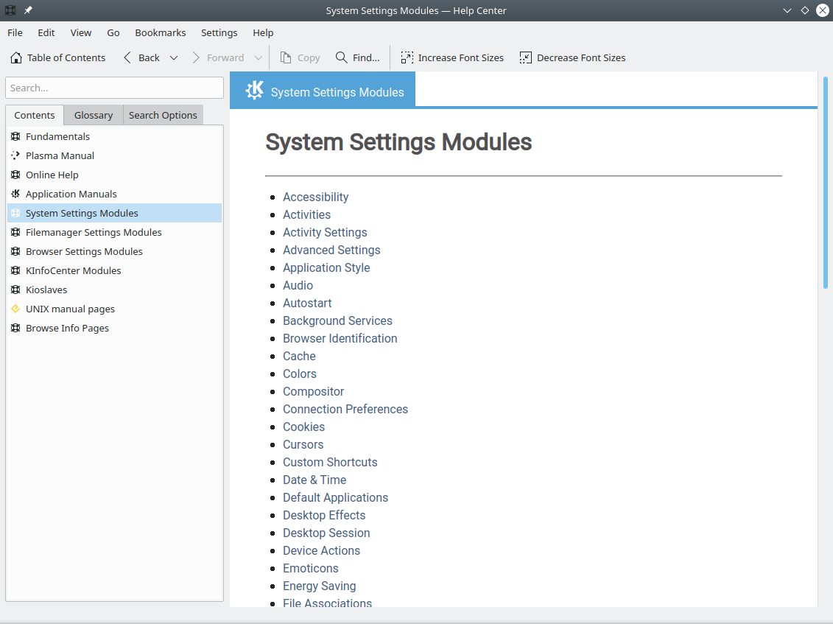Open the Accessibility link
Viewport: 833px width, 624px height.
click(315, 197)
